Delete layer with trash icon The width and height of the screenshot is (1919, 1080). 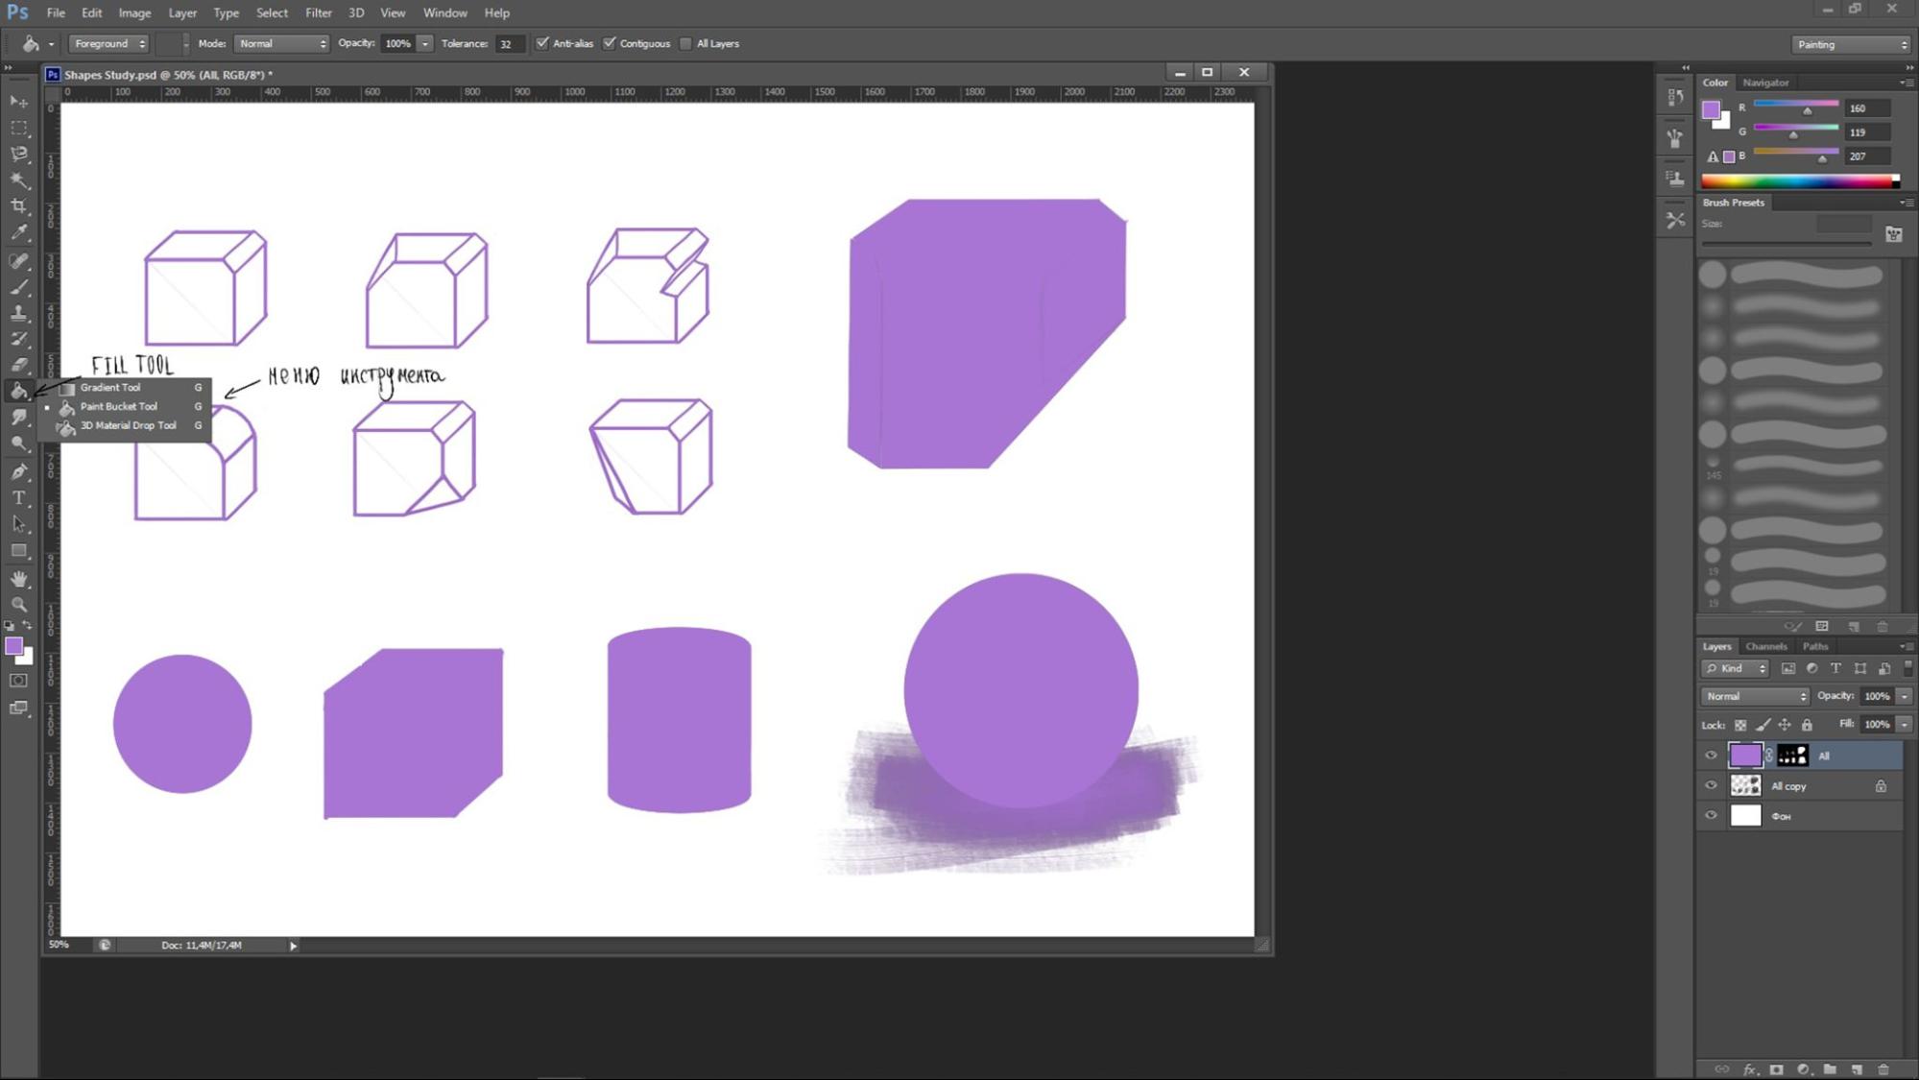pos(1883,1069)
